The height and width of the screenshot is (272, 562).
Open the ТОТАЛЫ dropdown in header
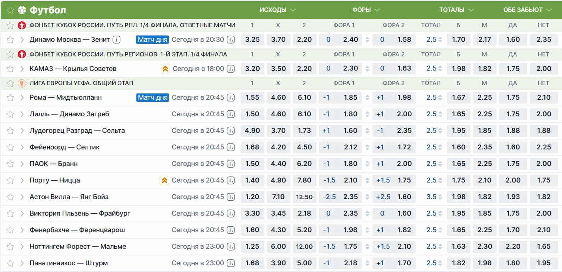coord(456,10)
